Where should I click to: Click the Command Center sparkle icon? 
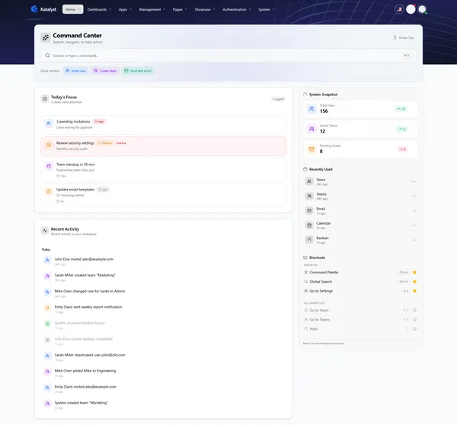(x=46, y=37)
